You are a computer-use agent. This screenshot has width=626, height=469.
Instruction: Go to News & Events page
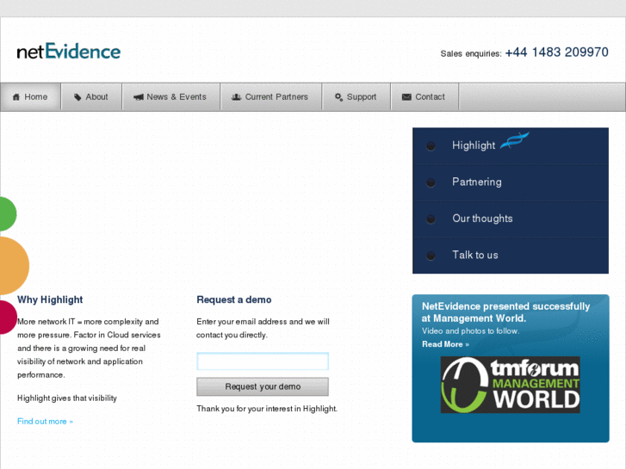pos(171,96)
